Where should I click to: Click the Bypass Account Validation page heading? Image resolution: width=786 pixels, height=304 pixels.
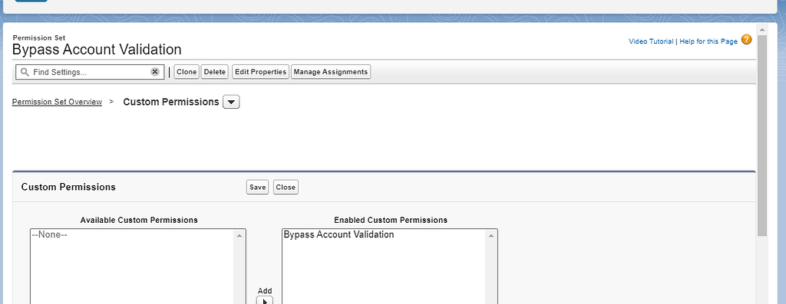coord(97,50)
